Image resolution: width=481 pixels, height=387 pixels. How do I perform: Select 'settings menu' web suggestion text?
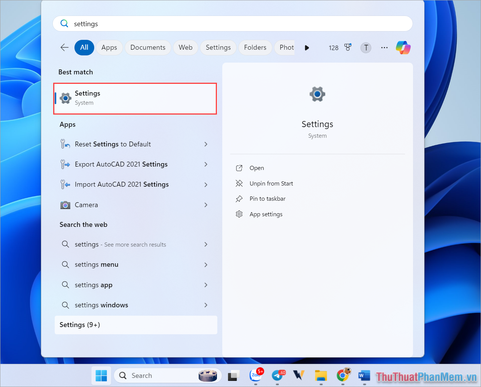[x=97, y=264]
